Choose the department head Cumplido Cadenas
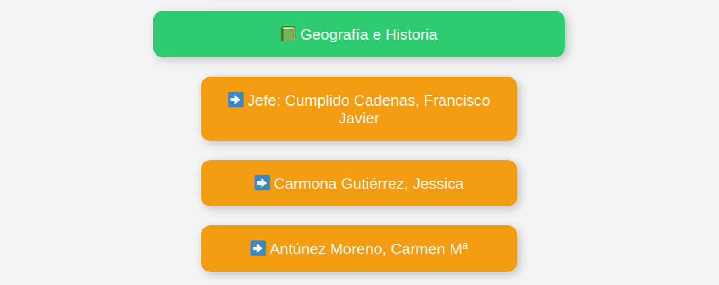 (x=351, y=100)
